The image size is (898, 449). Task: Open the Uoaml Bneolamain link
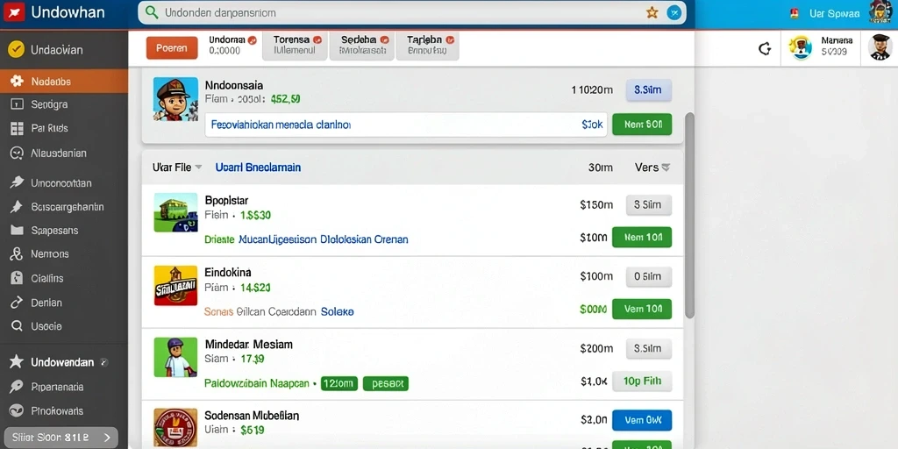pos(258,167)
